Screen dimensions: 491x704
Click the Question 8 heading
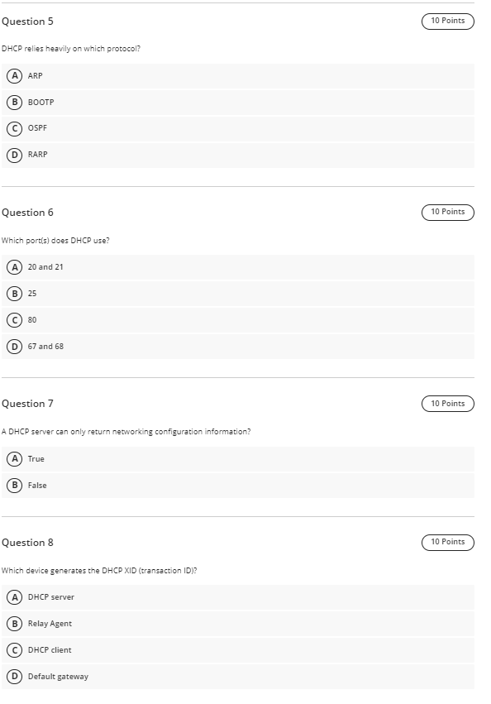(27, 543)
